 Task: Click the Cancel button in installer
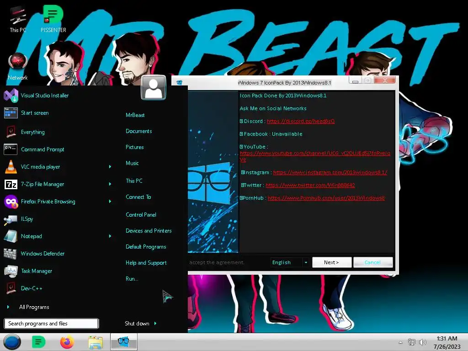point(373,262)
